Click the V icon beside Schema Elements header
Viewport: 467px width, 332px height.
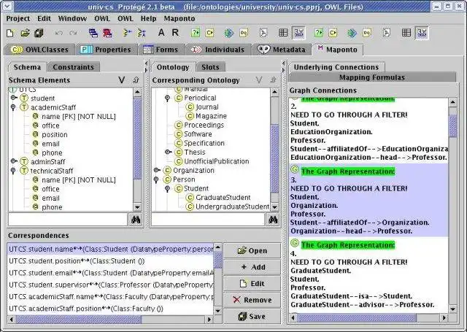click(x=122, y=80)
